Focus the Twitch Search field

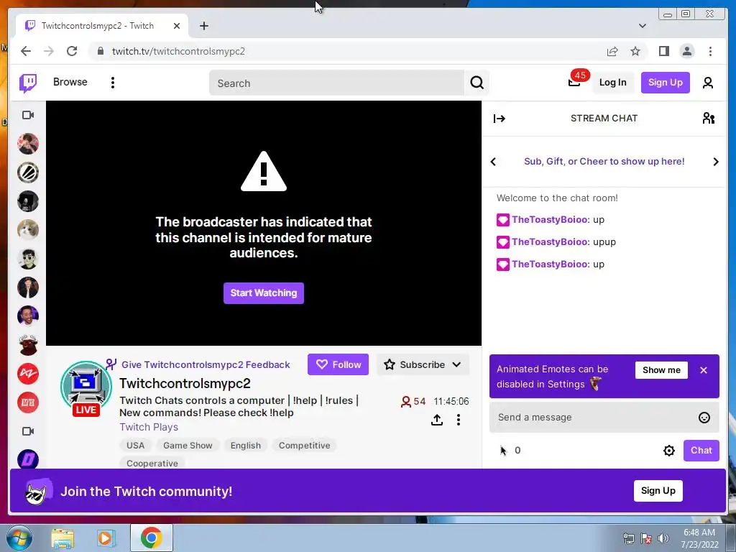click(336, 83)
